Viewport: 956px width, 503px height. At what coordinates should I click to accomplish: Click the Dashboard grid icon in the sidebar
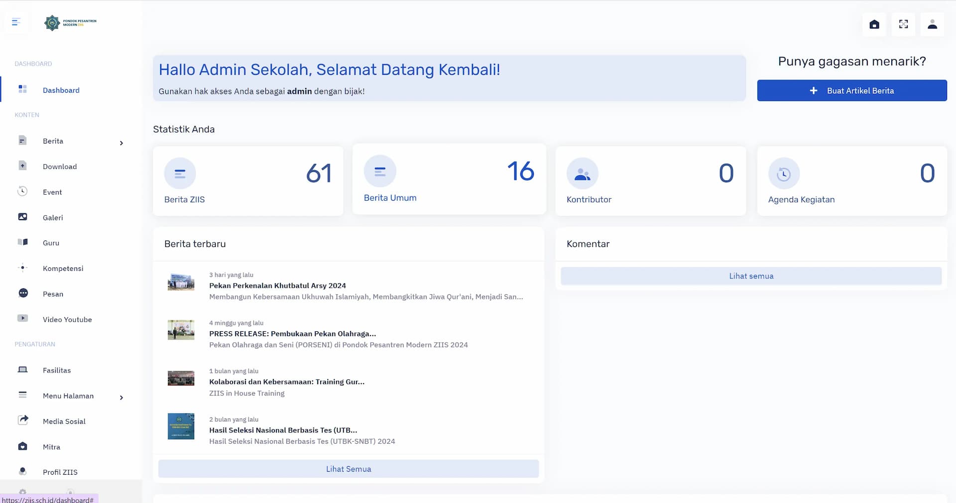(x=22, y=89)
